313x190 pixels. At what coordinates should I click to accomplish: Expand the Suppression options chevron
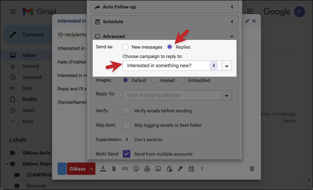coord(127,140)
